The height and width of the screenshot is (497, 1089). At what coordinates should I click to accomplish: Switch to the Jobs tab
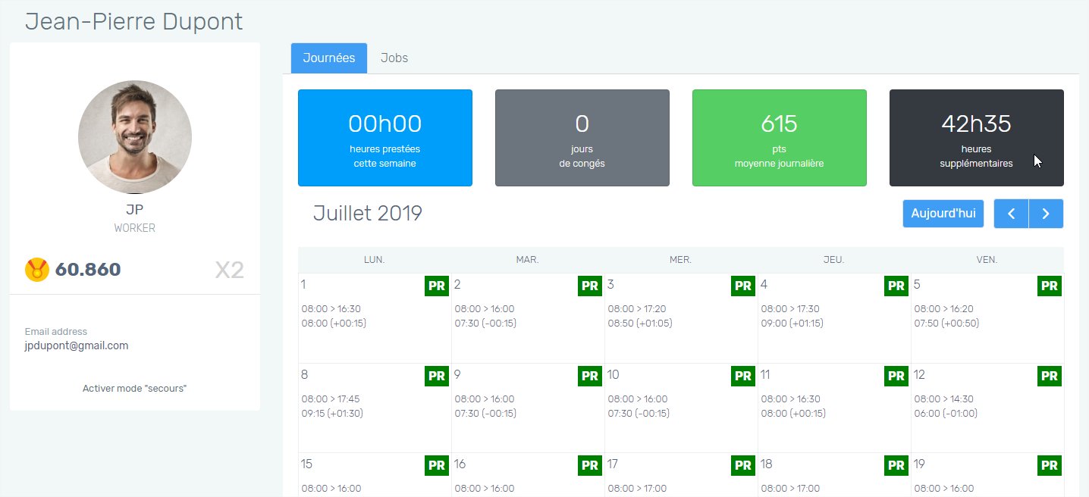tap(394, 58)
